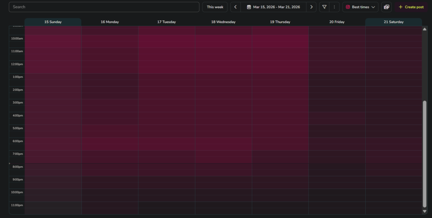Open the Mar 15 - Mar 21 date picker
This screenshot has width=432, height=218.
point(276,7)
